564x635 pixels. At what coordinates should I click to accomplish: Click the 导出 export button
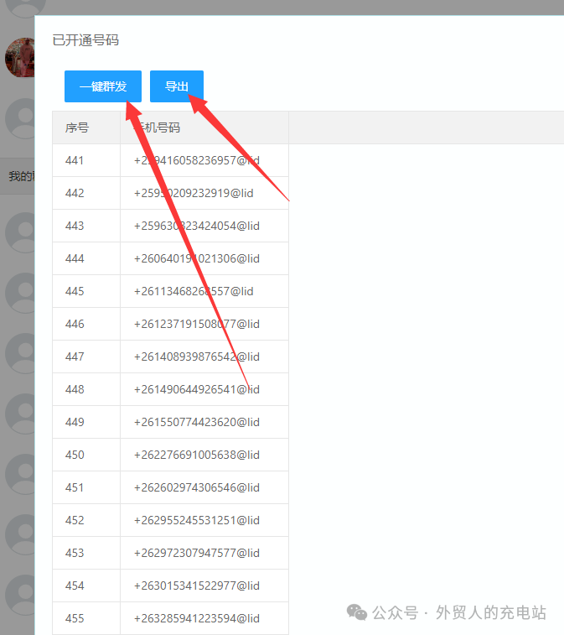click(176, 86)
